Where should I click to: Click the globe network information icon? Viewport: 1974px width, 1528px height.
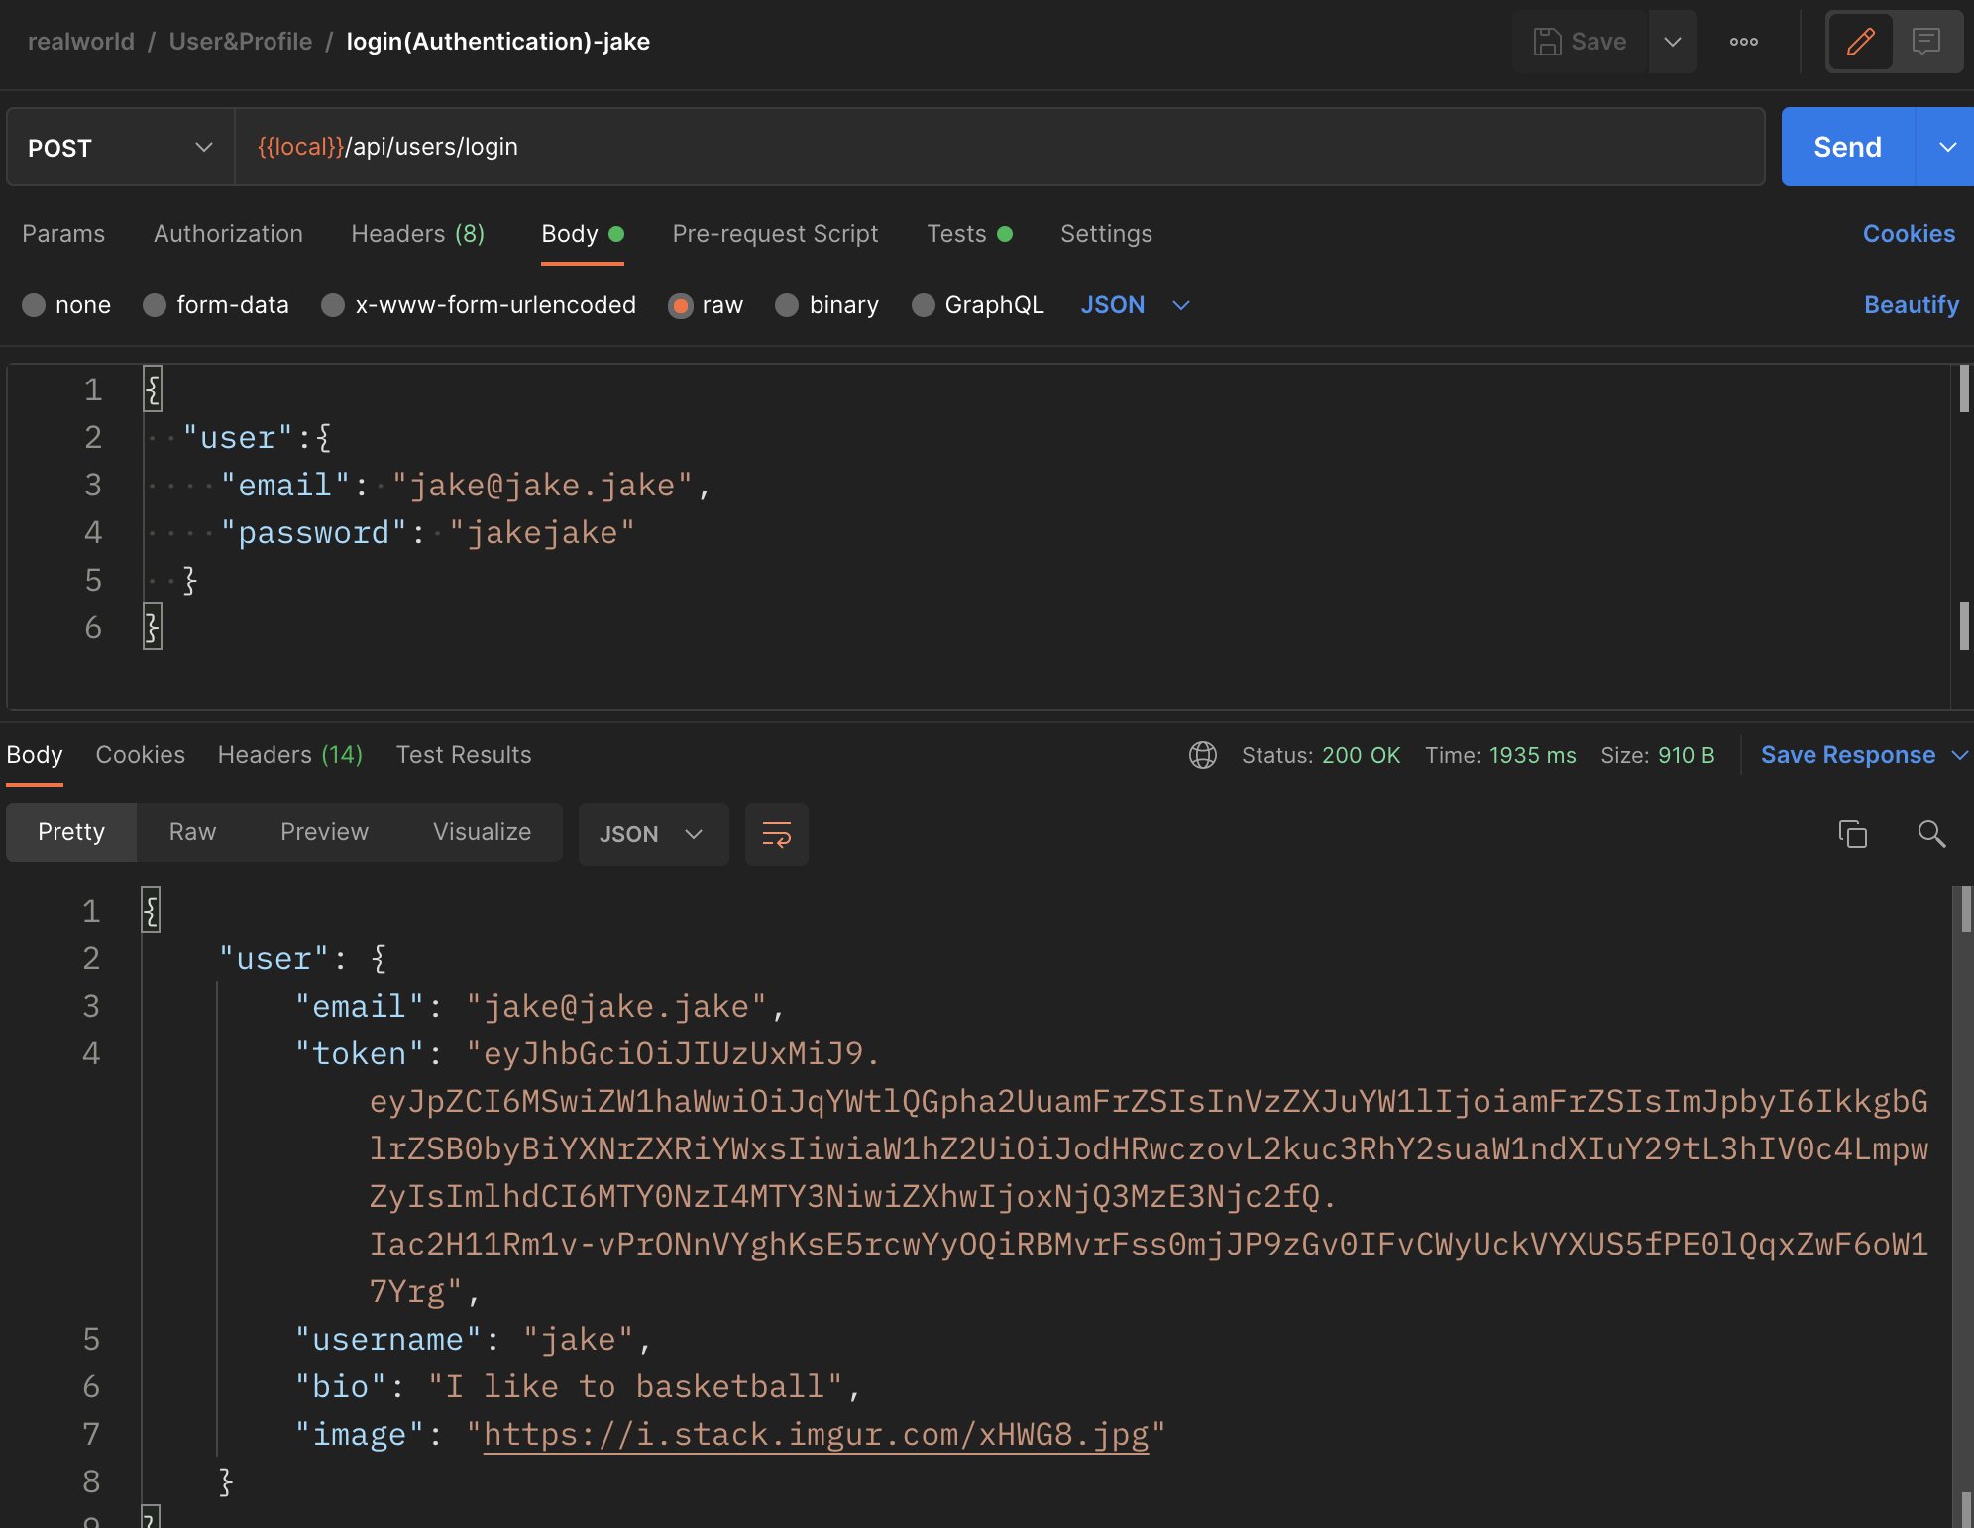(1202, 755)
